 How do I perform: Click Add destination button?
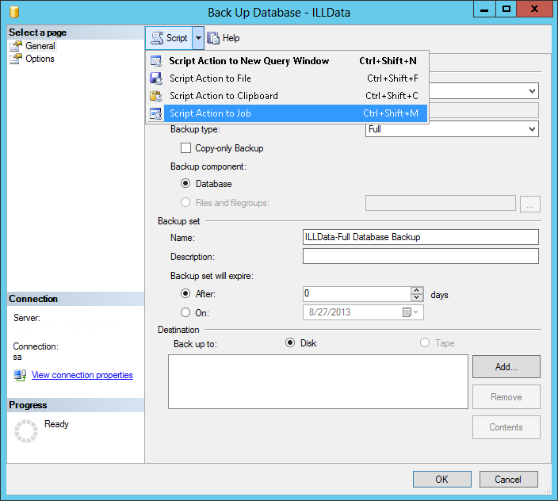point(506,367)
